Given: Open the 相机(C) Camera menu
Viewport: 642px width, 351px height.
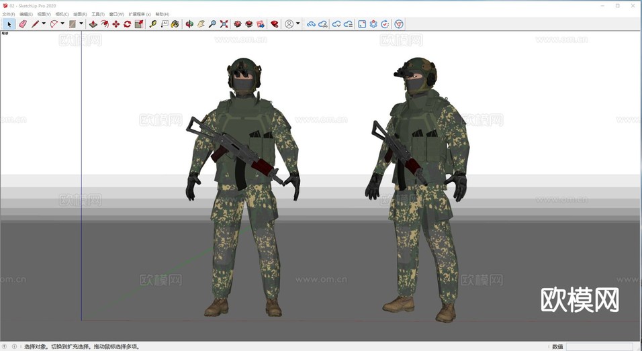Looking at the screenshot, I should (x=62, y=14).
